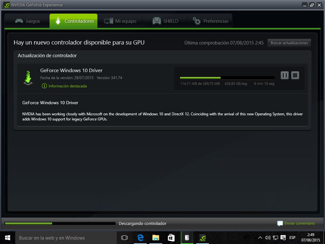Open the volume tray icon
The width and height of the screenshot is (325, 244).
pyautogui.click(x=268, y=238)
